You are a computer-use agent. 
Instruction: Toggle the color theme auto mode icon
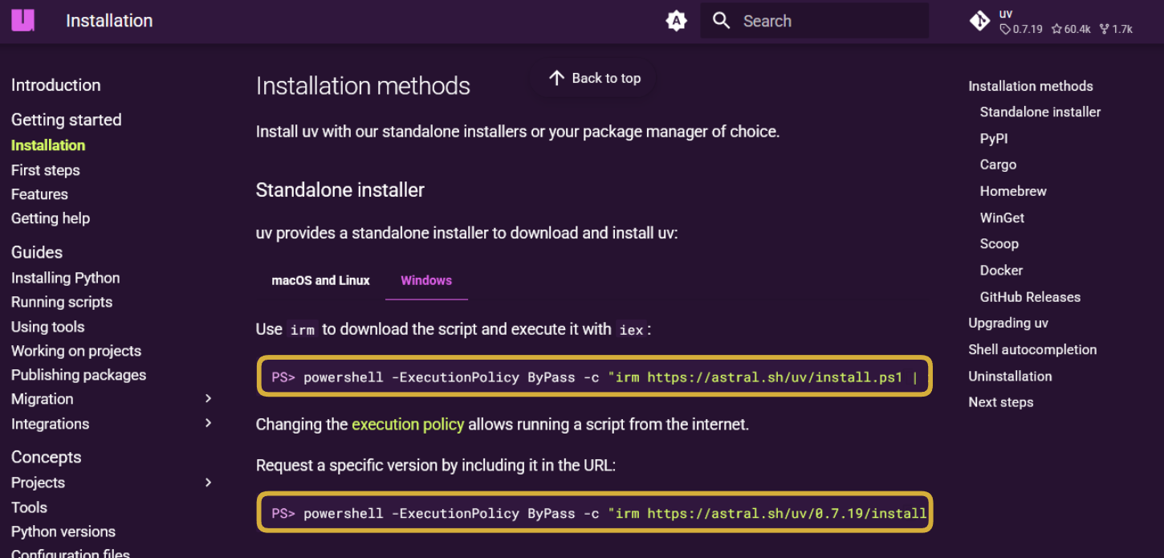[677, 21]
